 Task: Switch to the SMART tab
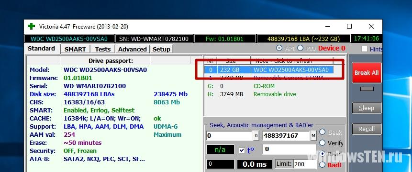pos(75,49)
